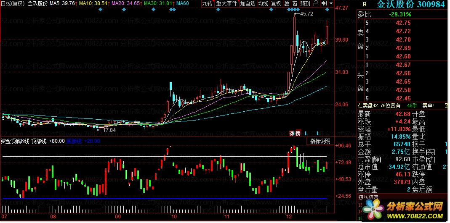The width and height of the screenshot is (450, 223).
Task: Click the late-November diamond event marker
Action: 272,10
